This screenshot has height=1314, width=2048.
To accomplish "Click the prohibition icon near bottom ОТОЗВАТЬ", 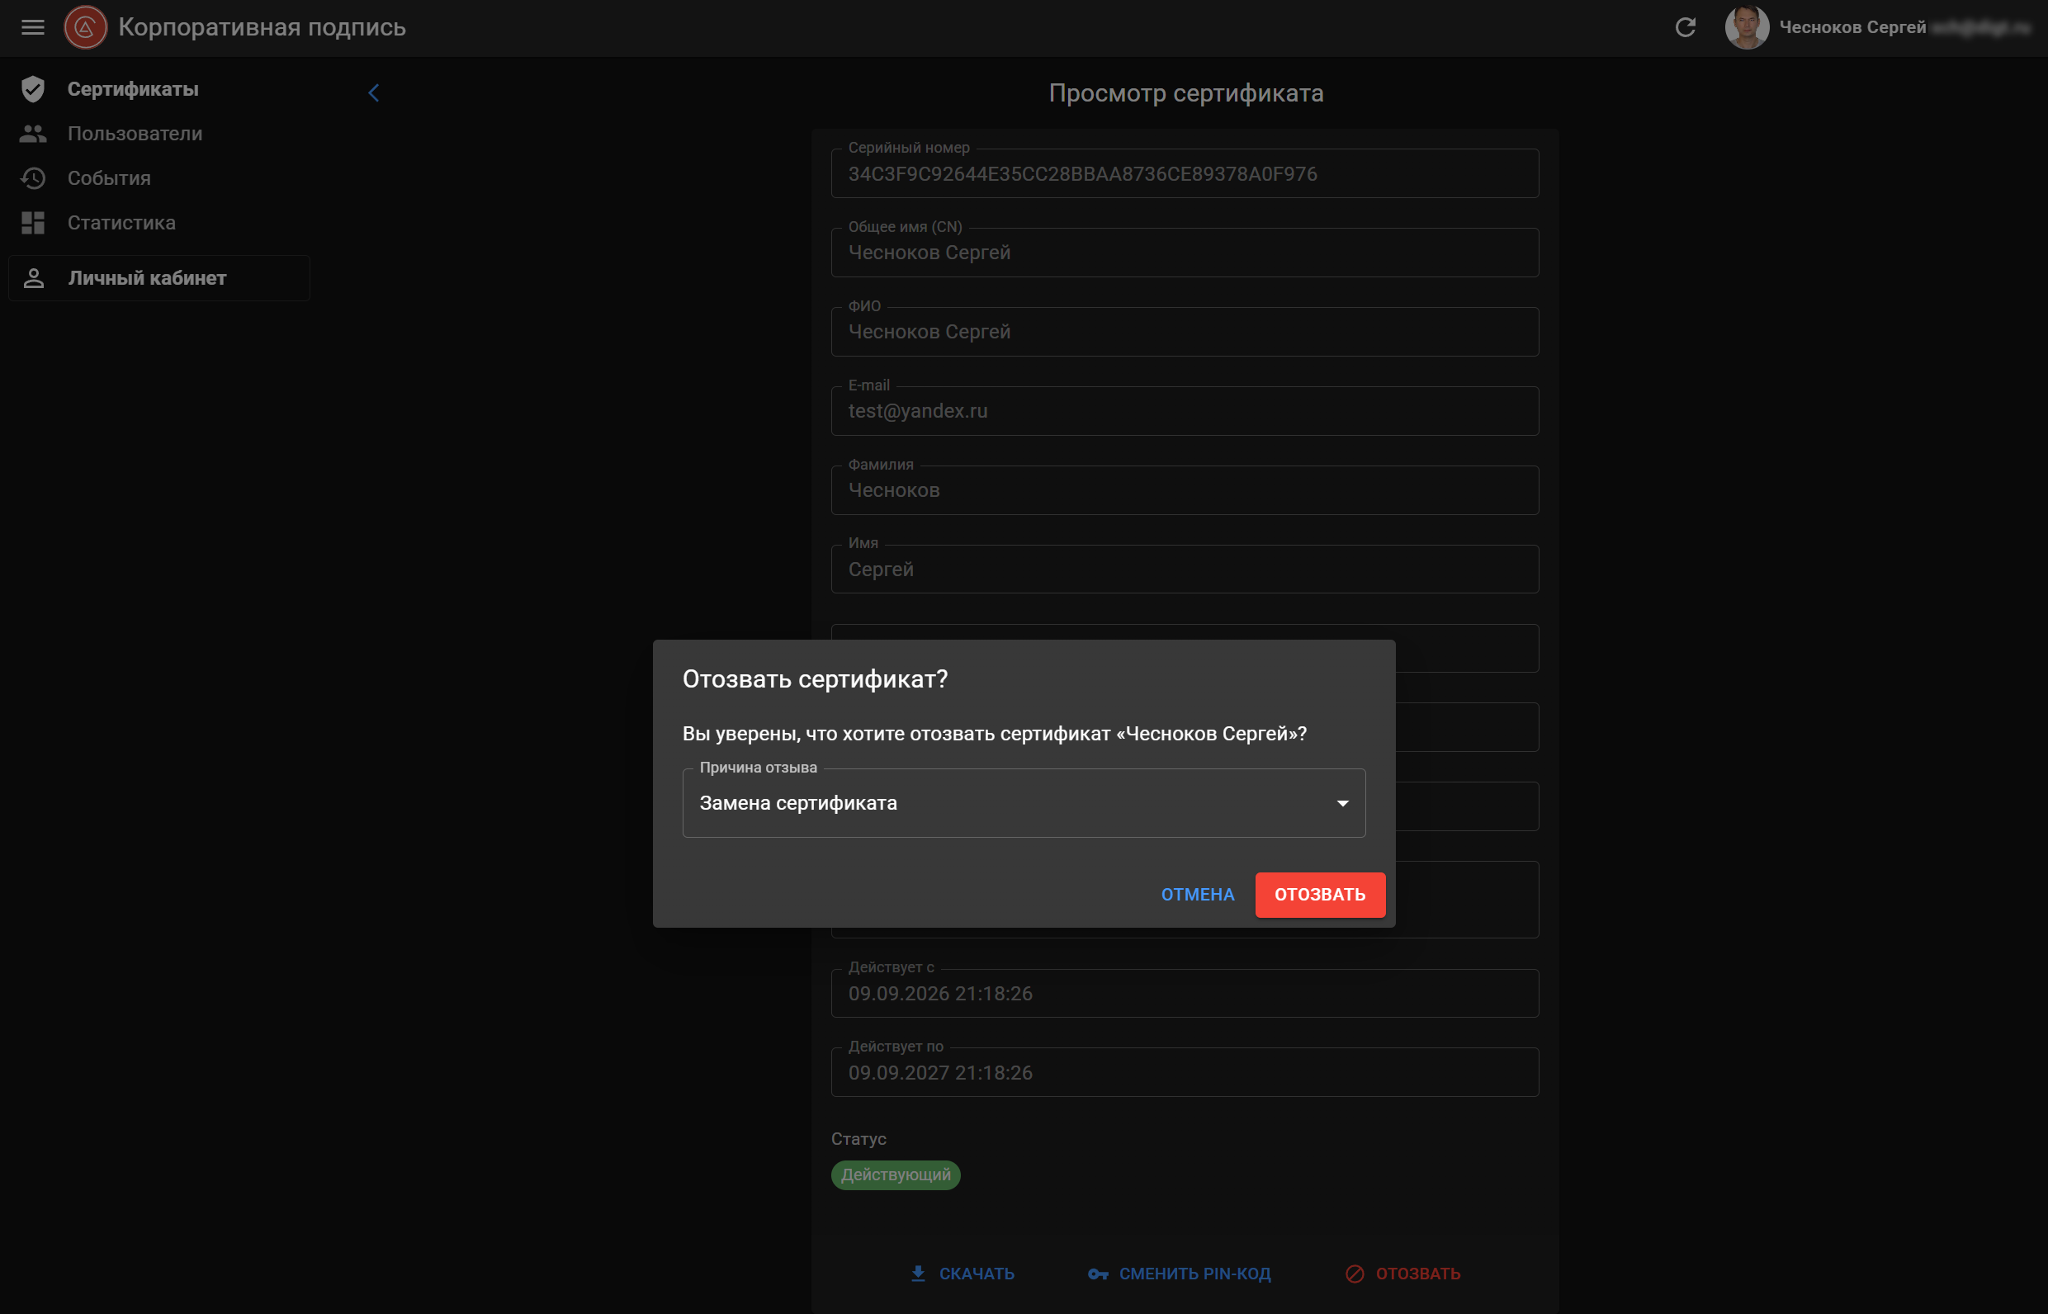I will coord(1355,1274).
